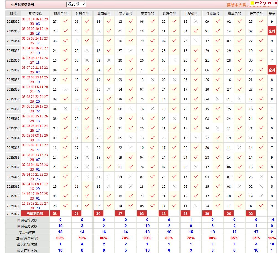Click the X mark for 周南杀号 in row 2025059
This screenshot has width=278, height=254.
click(109, 90)
